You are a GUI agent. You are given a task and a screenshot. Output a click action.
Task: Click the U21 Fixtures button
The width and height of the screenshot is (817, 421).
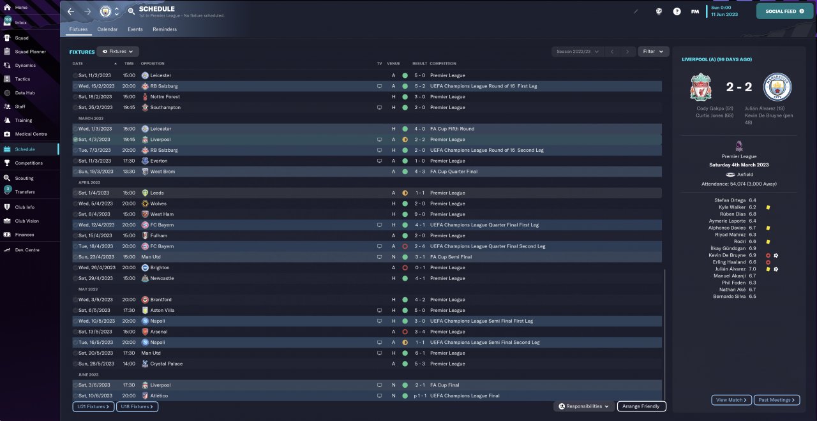tap(93, 406)
